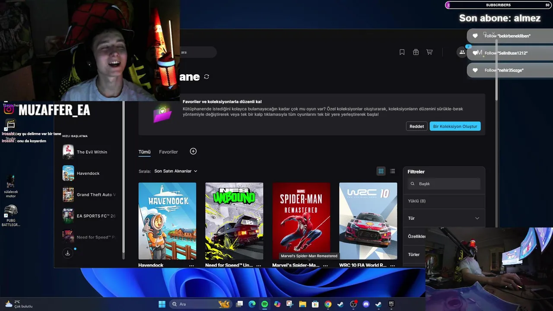The height and width of the screenshot is (311, 553).
Task: Open the friends icon in header
Action: point(462,52)
